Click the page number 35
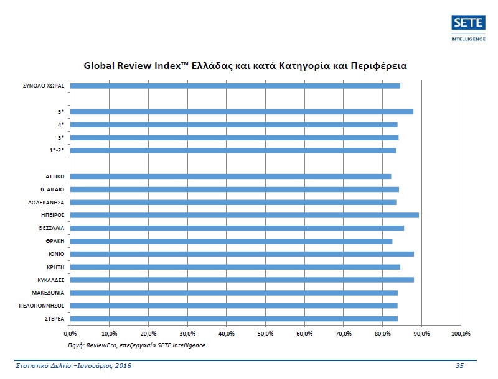Screen dimensions: 498x379 (x=460, y=366)
